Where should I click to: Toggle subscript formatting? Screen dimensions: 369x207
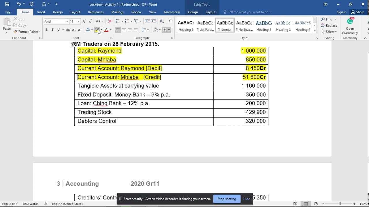(x=74, y=30)
